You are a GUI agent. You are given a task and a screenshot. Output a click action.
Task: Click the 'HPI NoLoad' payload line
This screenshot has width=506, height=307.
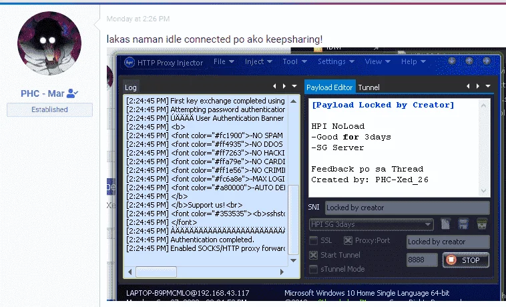coord(338,126)
